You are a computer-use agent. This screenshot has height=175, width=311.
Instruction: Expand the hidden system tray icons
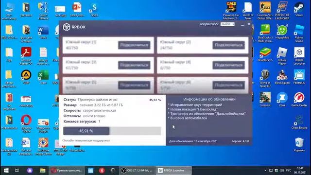point(265,171)
